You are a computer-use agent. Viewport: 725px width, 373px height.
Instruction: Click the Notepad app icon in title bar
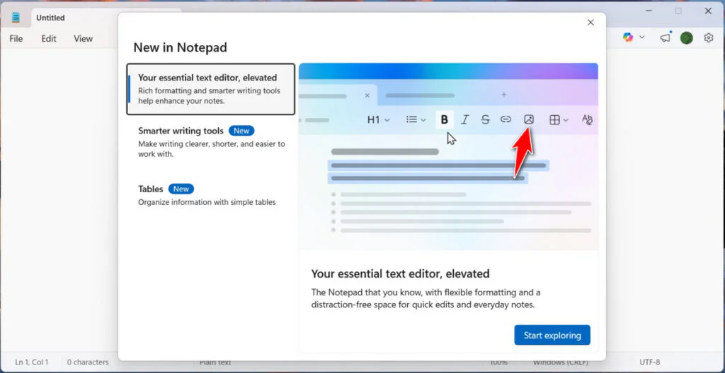(x=16, y=18)
